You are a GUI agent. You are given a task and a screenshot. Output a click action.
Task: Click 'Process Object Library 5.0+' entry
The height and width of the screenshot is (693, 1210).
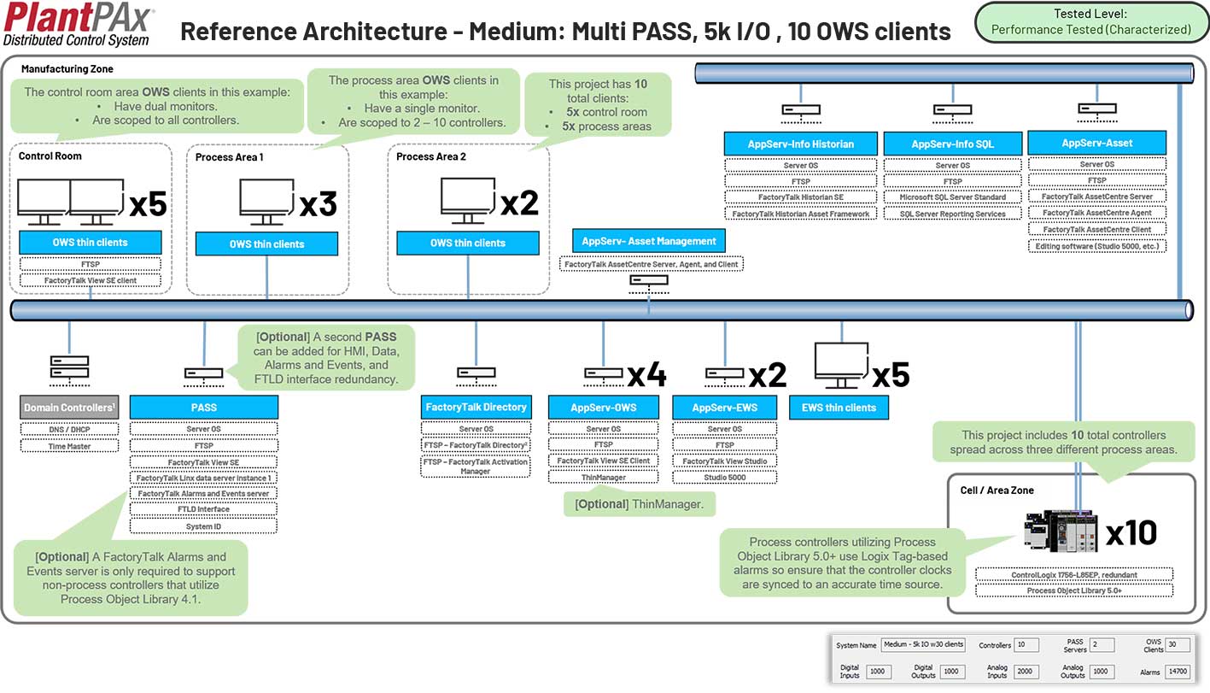click(x=1074, y=590)
